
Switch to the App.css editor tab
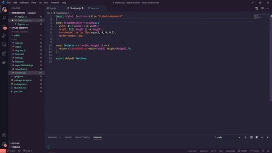coord(95,8)
